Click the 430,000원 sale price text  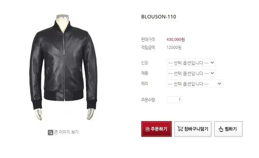coord(176,39)
